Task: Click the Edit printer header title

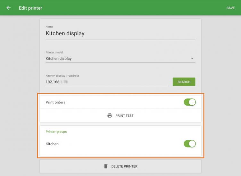Action: [x=30, y=8]
